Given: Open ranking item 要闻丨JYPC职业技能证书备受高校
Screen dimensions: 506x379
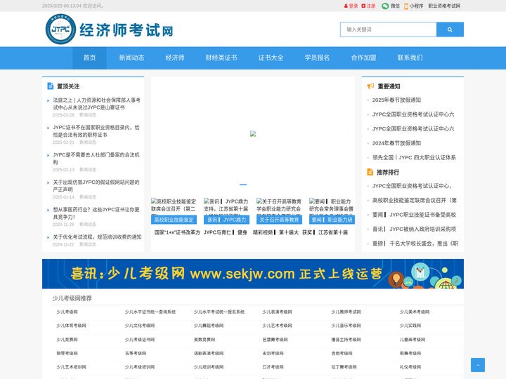Looking at the screenshot, I should [414, 215].
